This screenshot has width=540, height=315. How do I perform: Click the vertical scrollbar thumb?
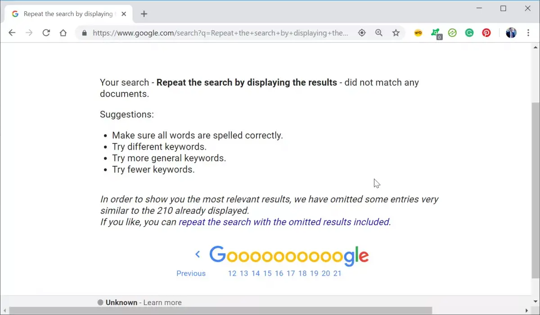pos(535,189)
